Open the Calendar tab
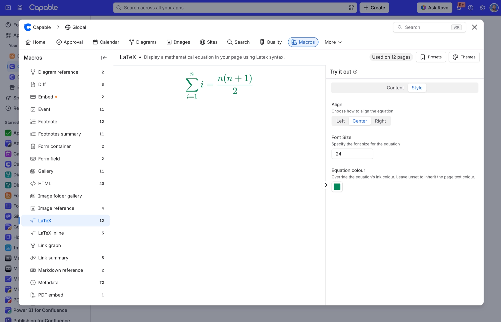This screenshot has height=322, width=501. (x=106, y=42)
